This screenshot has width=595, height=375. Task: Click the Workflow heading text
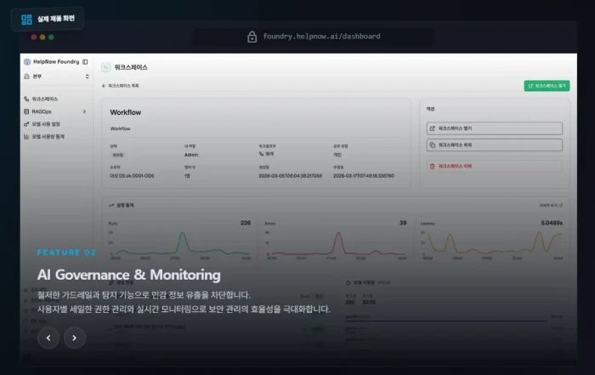126,112
